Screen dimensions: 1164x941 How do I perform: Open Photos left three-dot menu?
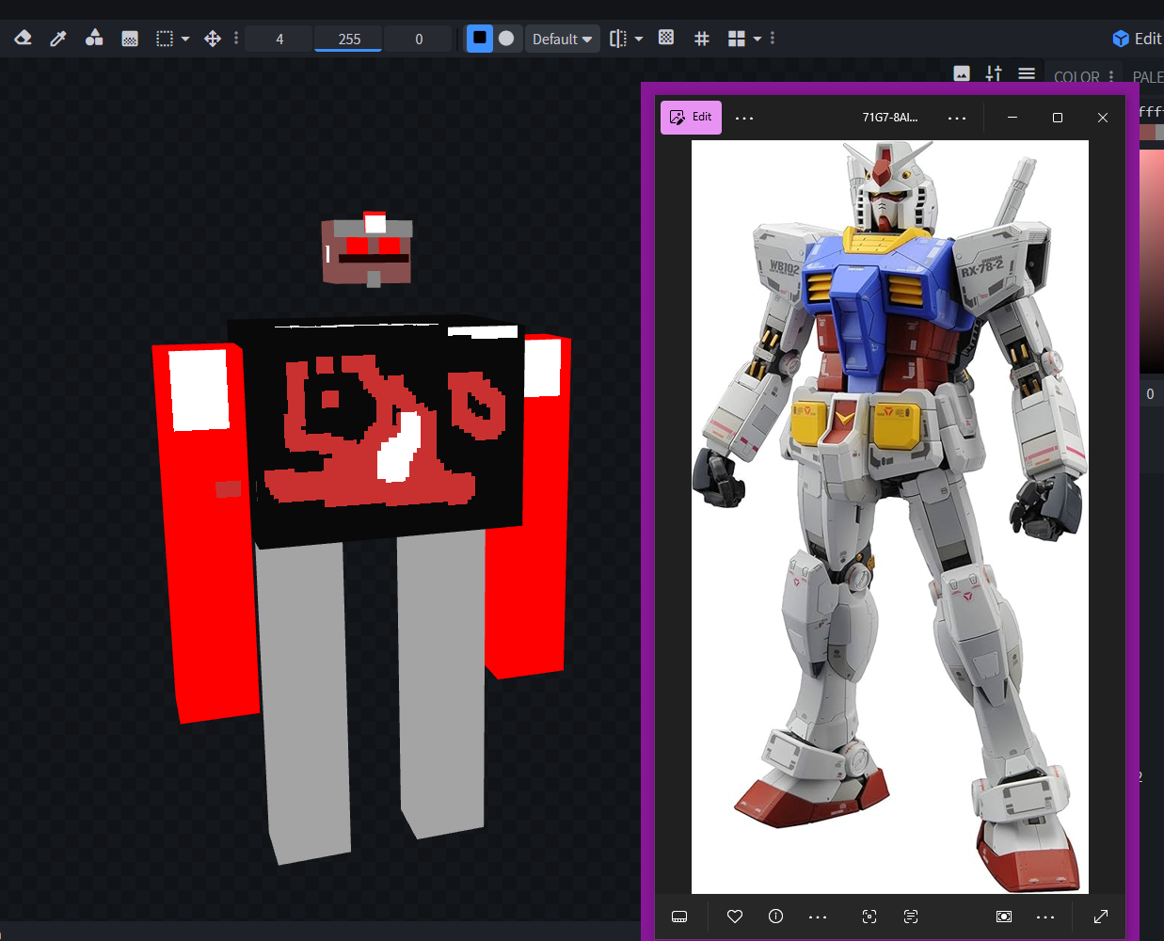click(x=744, y=118)
